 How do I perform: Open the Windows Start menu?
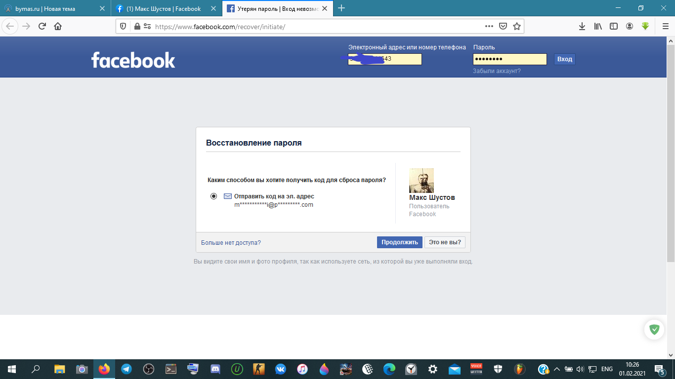click(12, 369)
